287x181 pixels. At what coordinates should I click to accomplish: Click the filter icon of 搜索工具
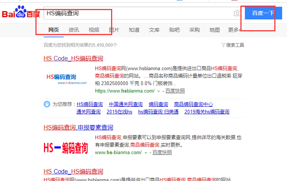pyautogui.click(x=223, y=45)
